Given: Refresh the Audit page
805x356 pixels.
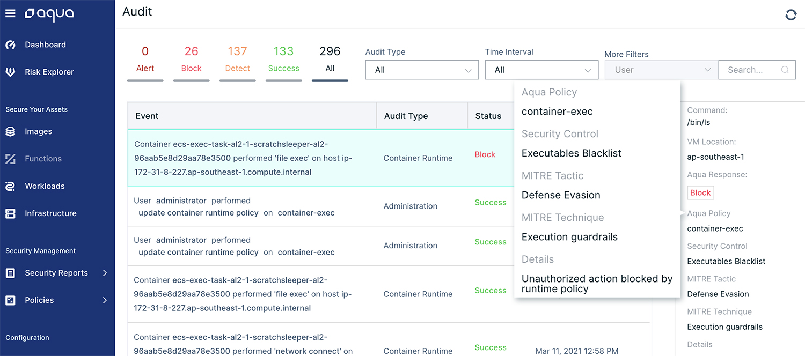Looking at the screenshot, I should (x=791, y=15).
